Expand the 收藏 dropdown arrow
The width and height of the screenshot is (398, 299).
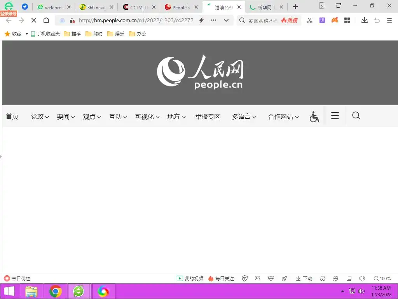coord(27,34)
